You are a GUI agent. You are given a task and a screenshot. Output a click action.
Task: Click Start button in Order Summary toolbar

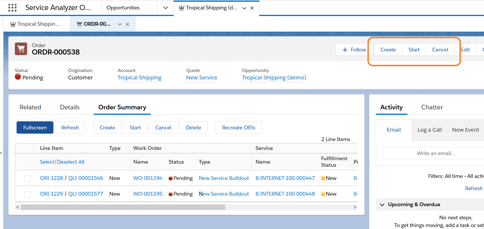click(x=135, y=128)
